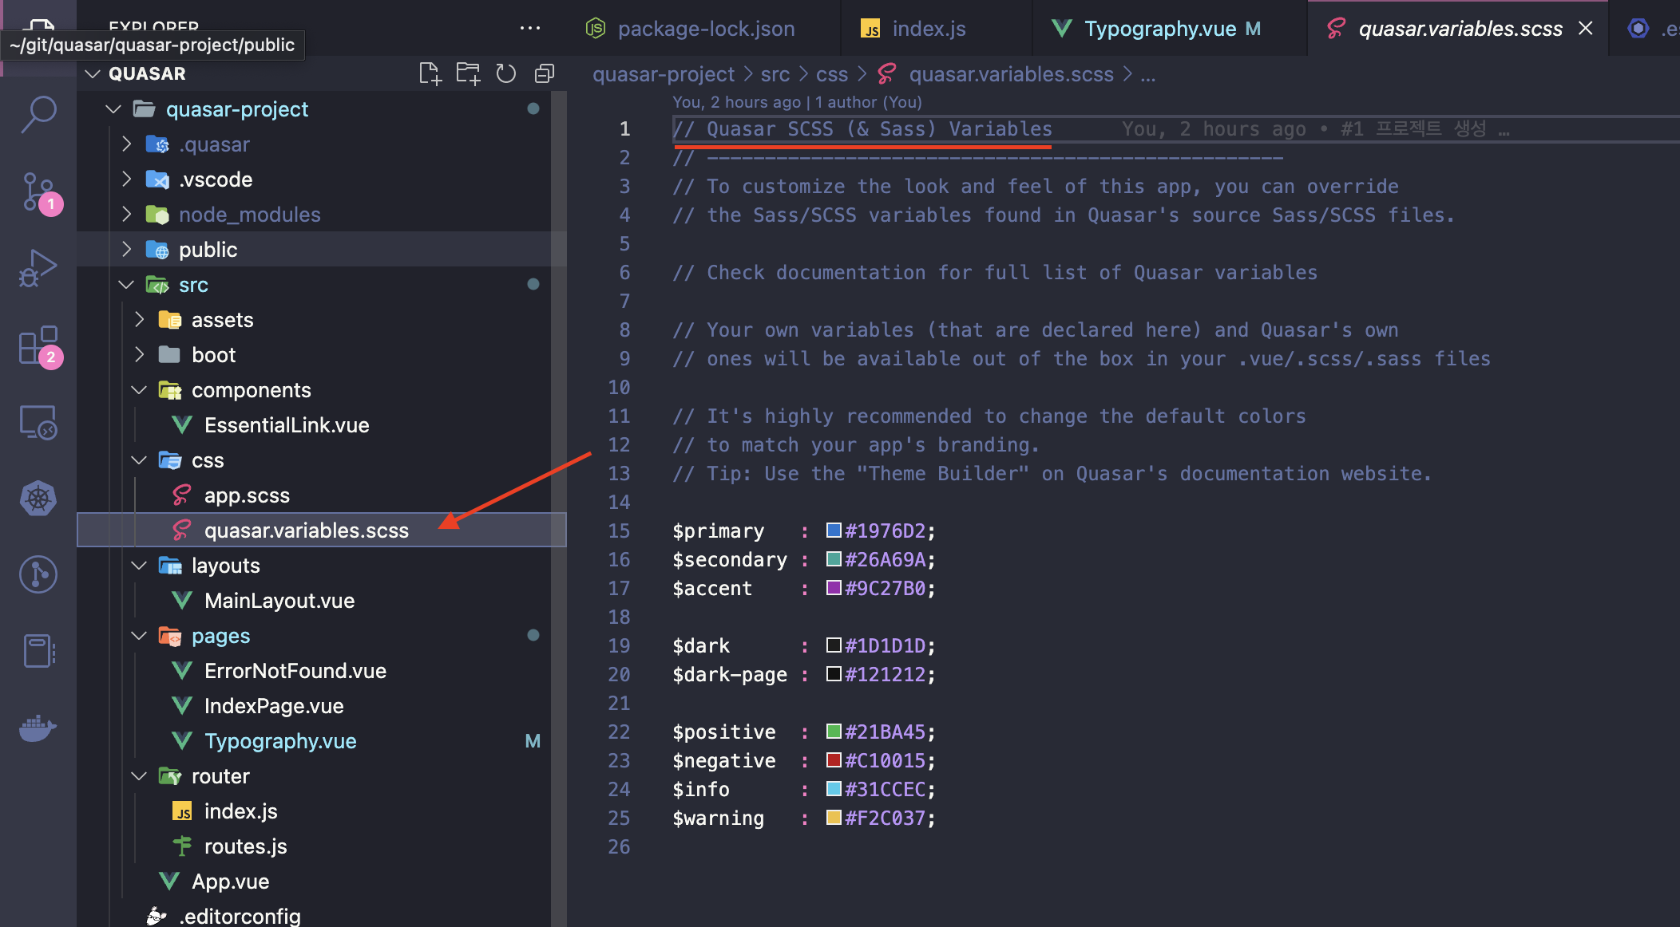This screenshot has width=1680, height=927.
Task: Click New Folder icon in explorer header
Action: pos(468,73)
